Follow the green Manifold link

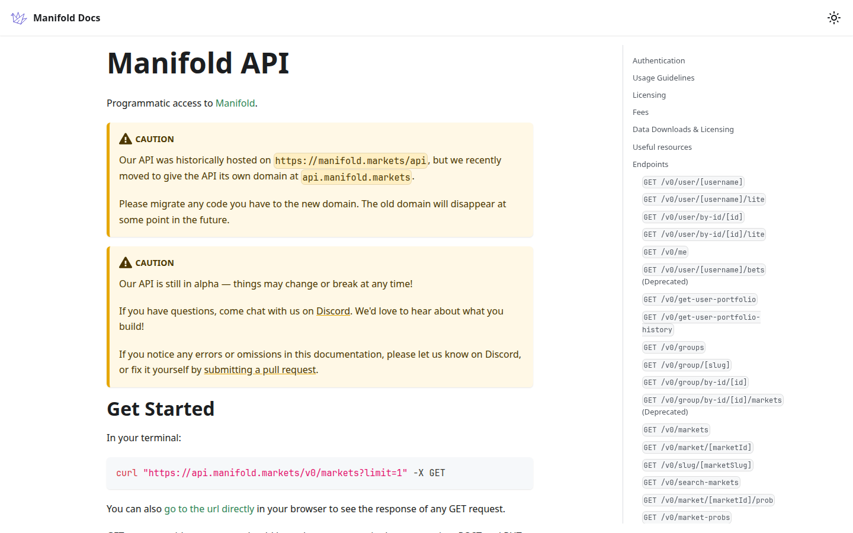click(x=235, y=103)
